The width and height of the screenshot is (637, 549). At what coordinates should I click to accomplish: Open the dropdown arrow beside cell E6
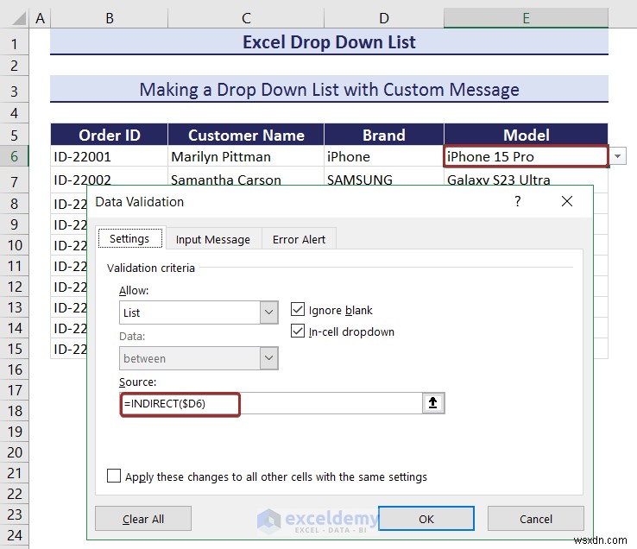click(x=617, y=156)
